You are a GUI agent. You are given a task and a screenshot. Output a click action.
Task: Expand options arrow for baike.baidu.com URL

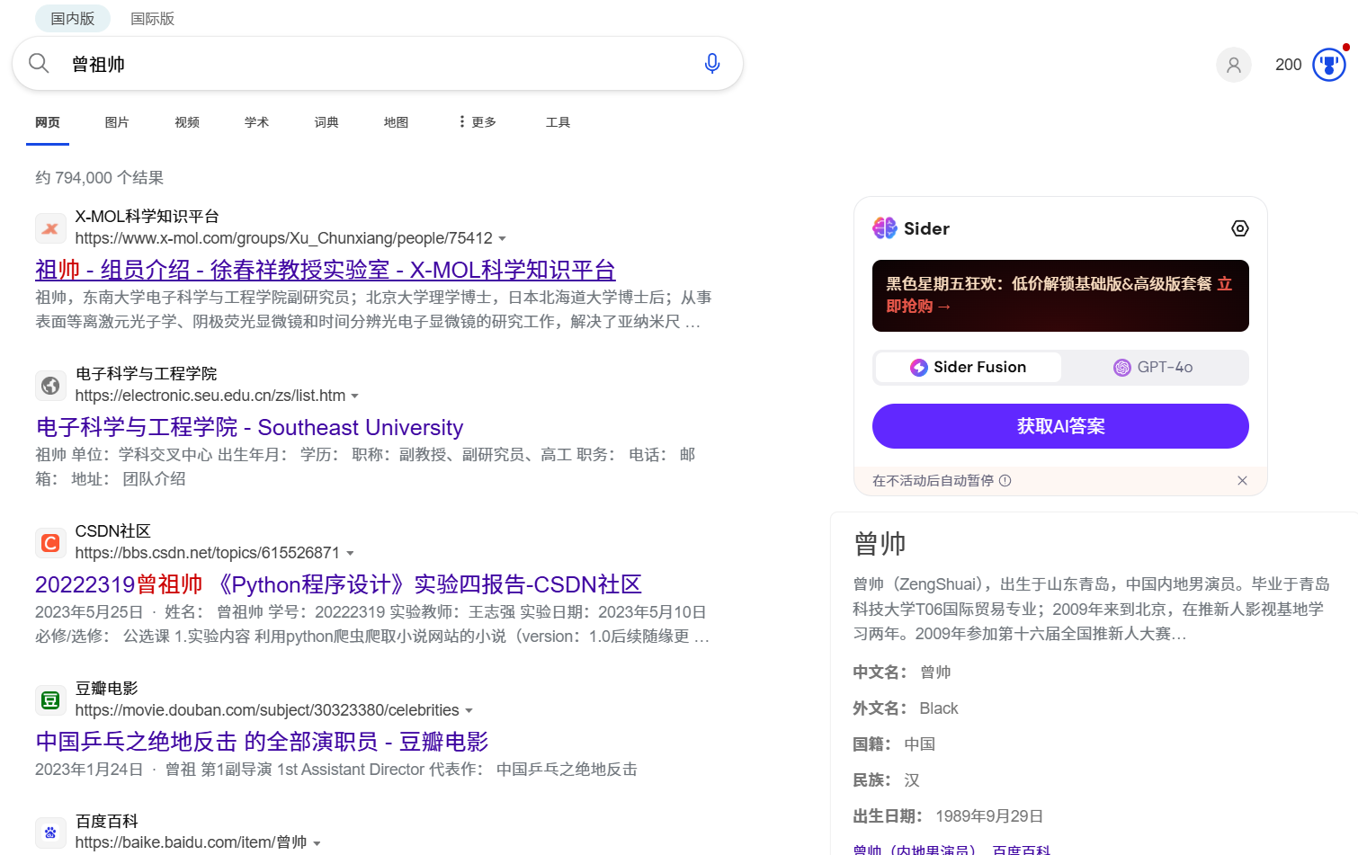coord(317,843)
